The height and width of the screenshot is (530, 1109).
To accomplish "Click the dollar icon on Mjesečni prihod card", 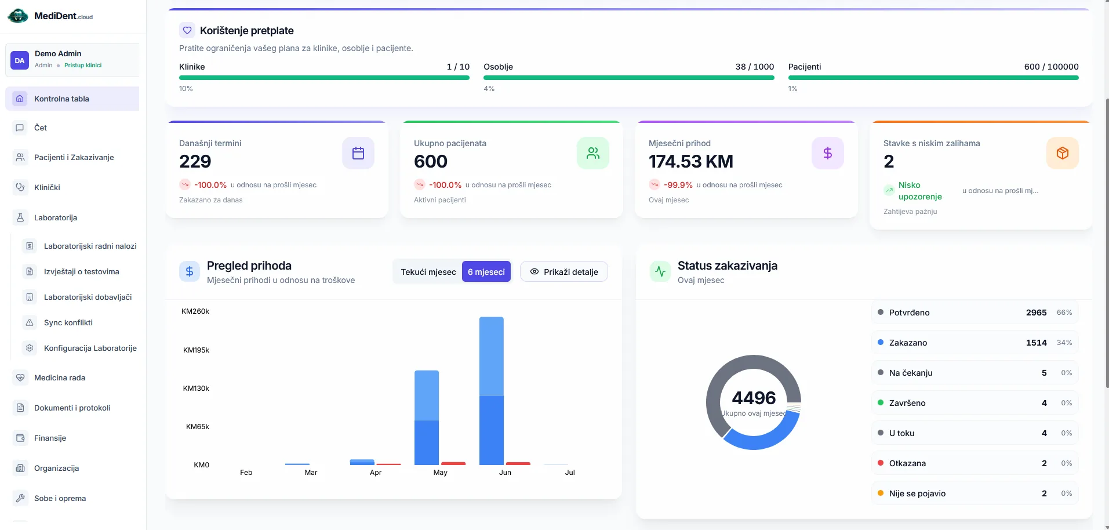I will pyautogui.click(x=828, y=153).
